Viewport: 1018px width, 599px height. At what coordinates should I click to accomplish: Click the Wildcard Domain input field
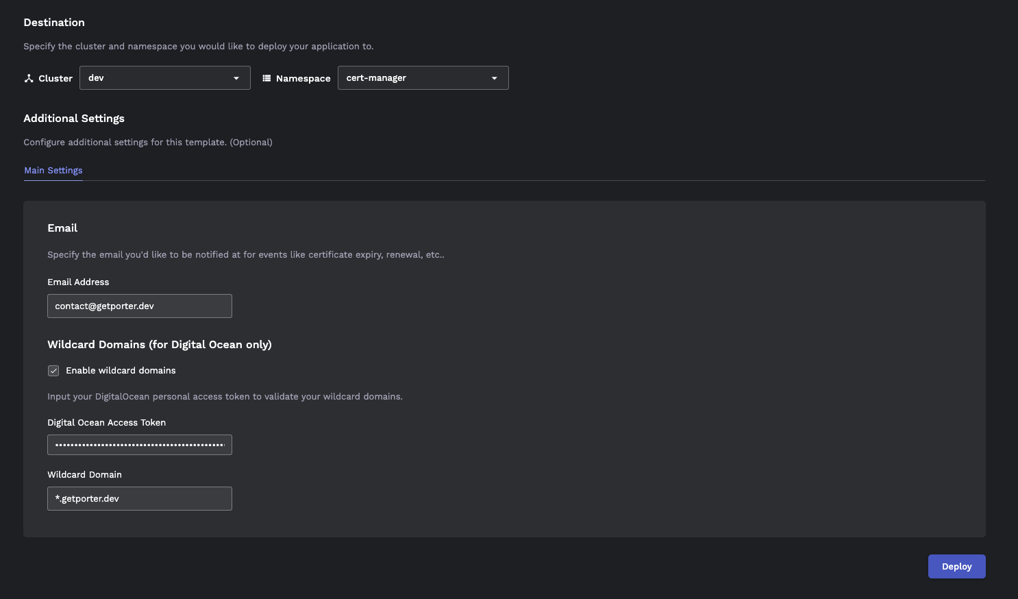click(140, 499)
